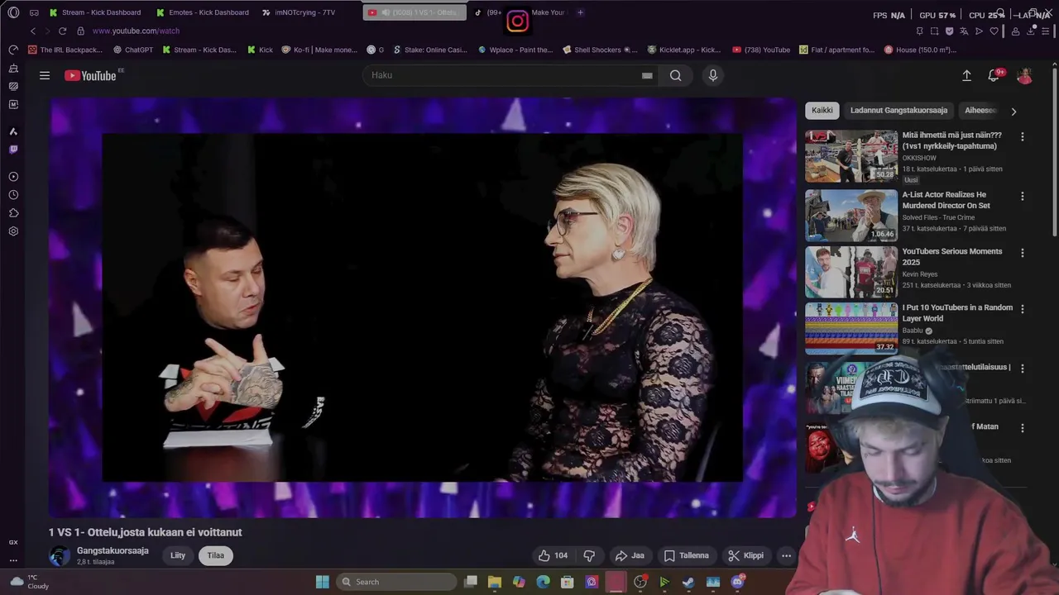Open Steam from taskbar

pyautogui.click(x=688, y=582)
